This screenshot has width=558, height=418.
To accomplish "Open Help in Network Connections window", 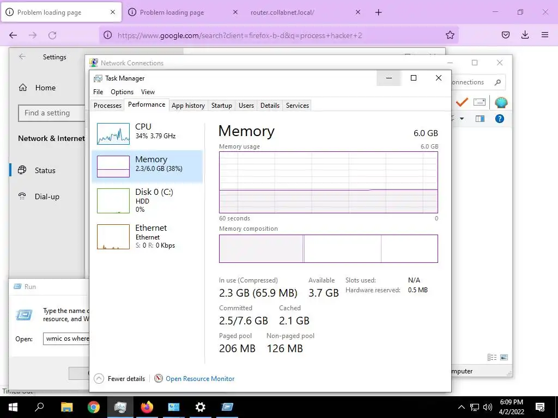I will click(x=500, y=119).
